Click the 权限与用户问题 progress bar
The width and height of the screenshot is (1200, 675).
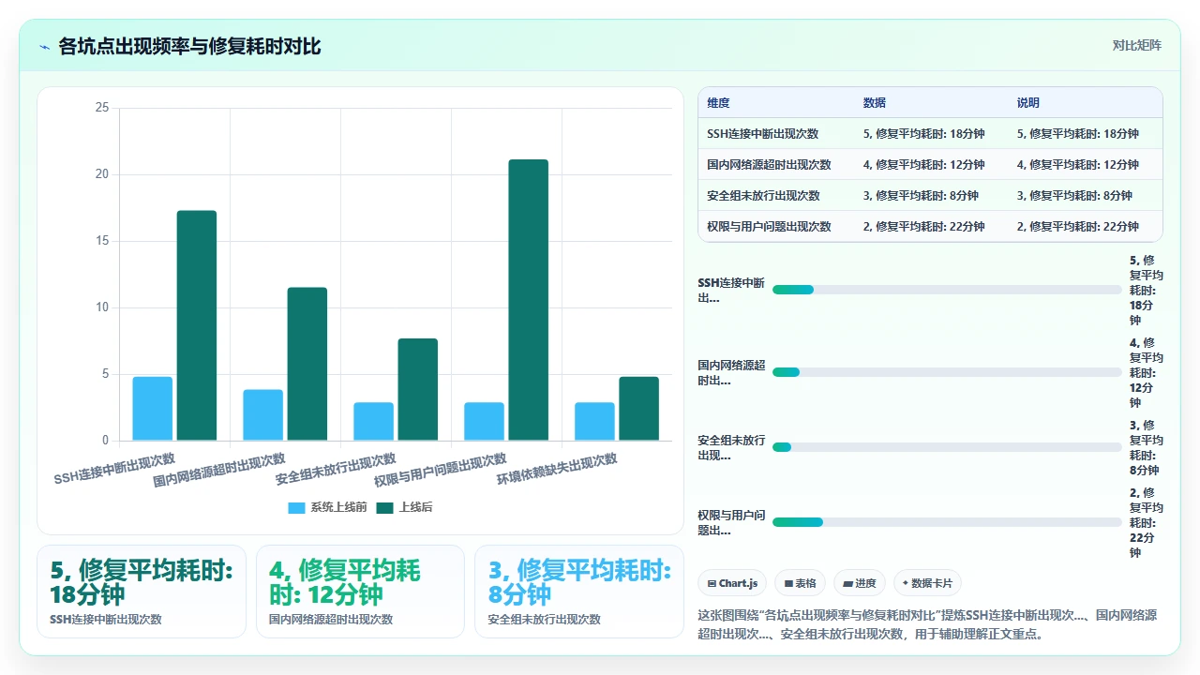(947, 522)
